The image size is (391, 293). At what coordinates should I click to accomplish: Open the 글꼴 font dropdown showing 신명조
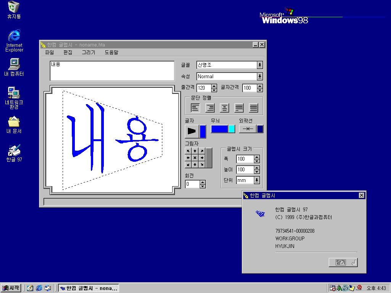point(260,65)
